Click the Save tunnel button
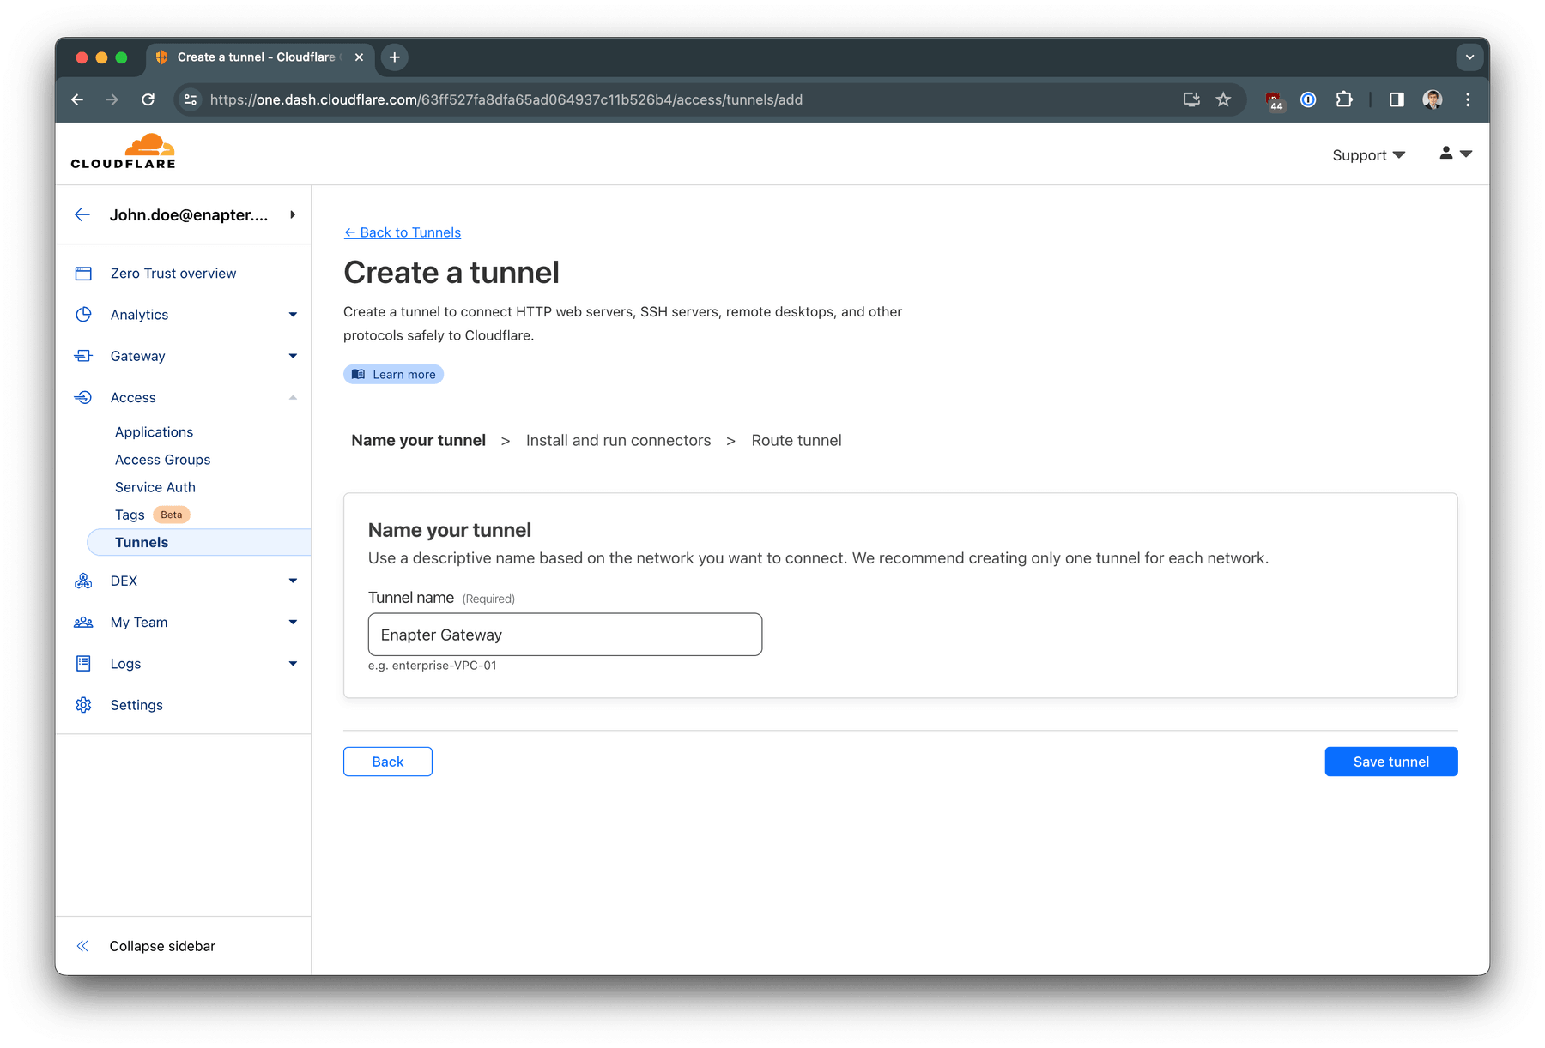 click(1390, 762)
